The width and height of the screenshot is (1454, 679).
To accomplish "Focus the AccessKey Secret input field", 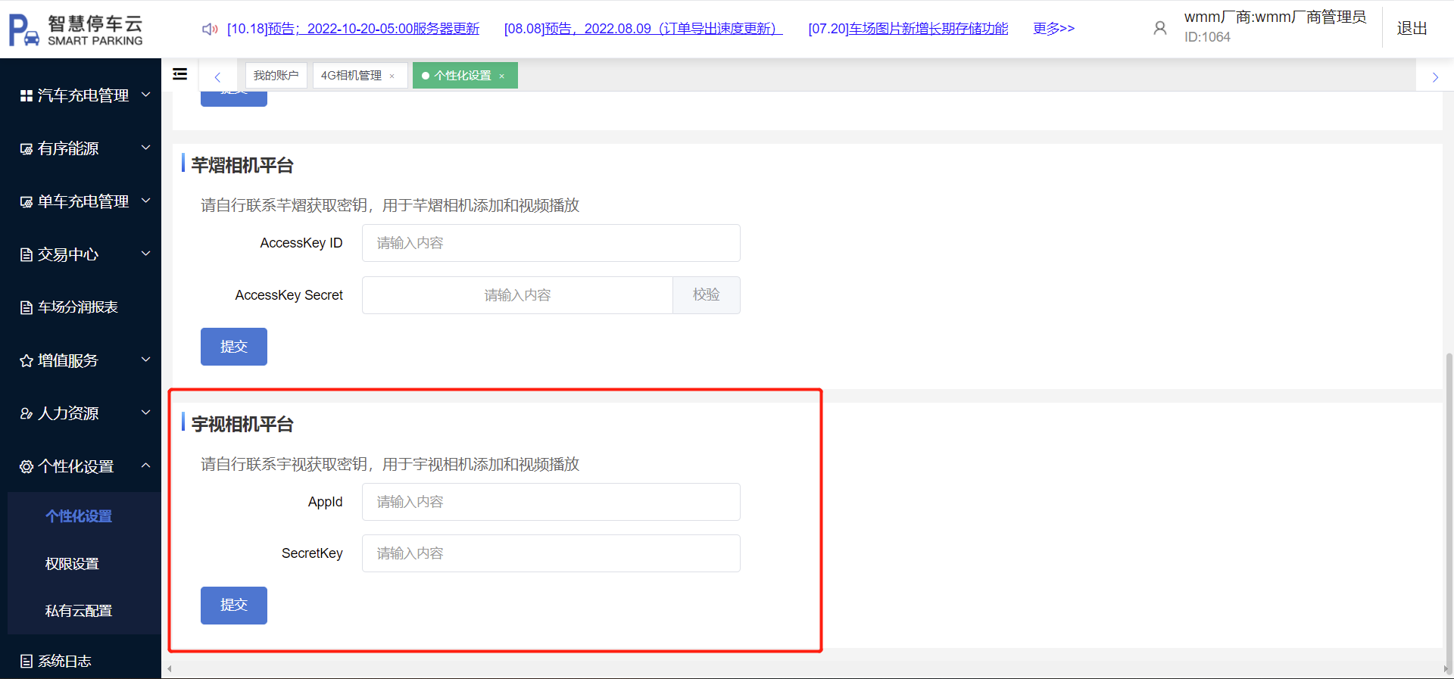I will [517, 295].
